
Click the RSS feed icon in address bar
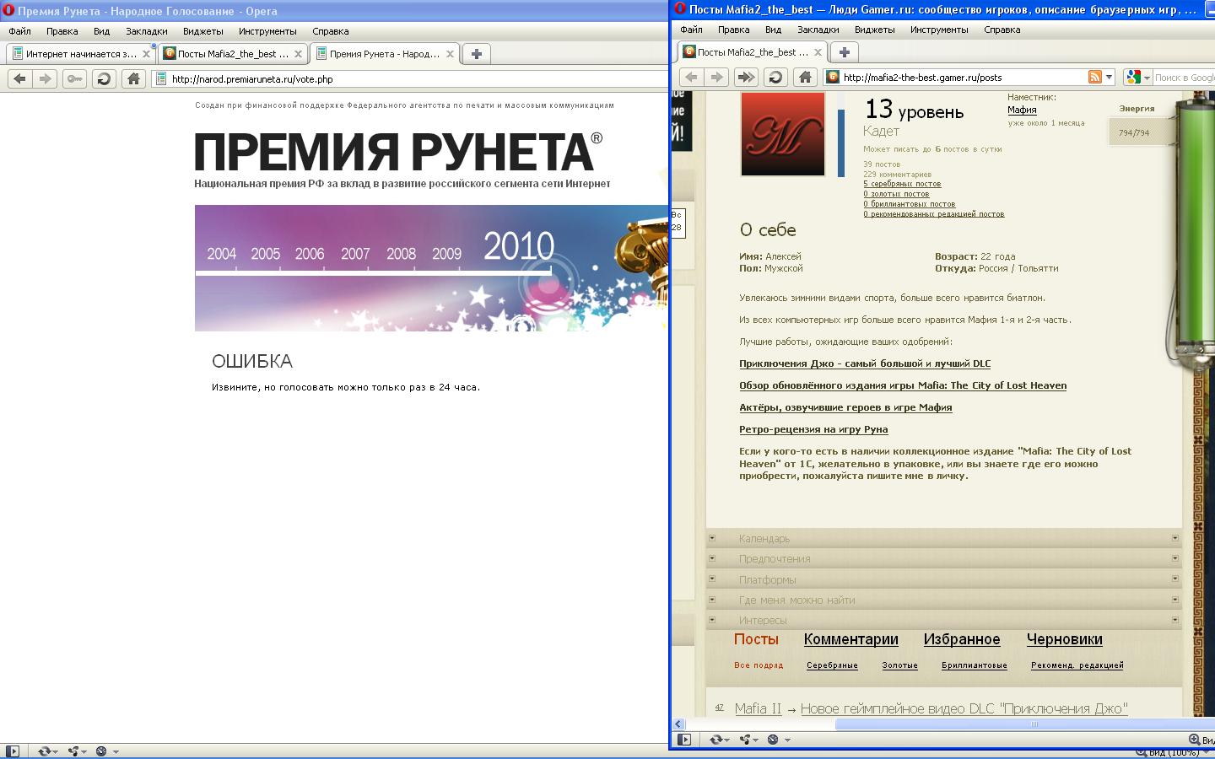point(1095,77)
